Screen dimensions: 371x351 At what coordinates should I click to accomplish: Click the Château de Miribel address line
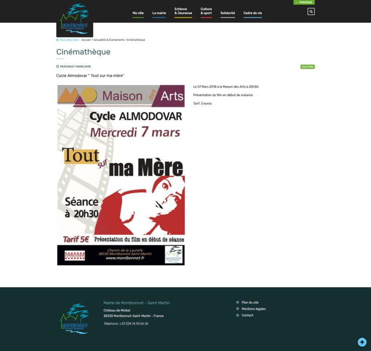(117, 310)
